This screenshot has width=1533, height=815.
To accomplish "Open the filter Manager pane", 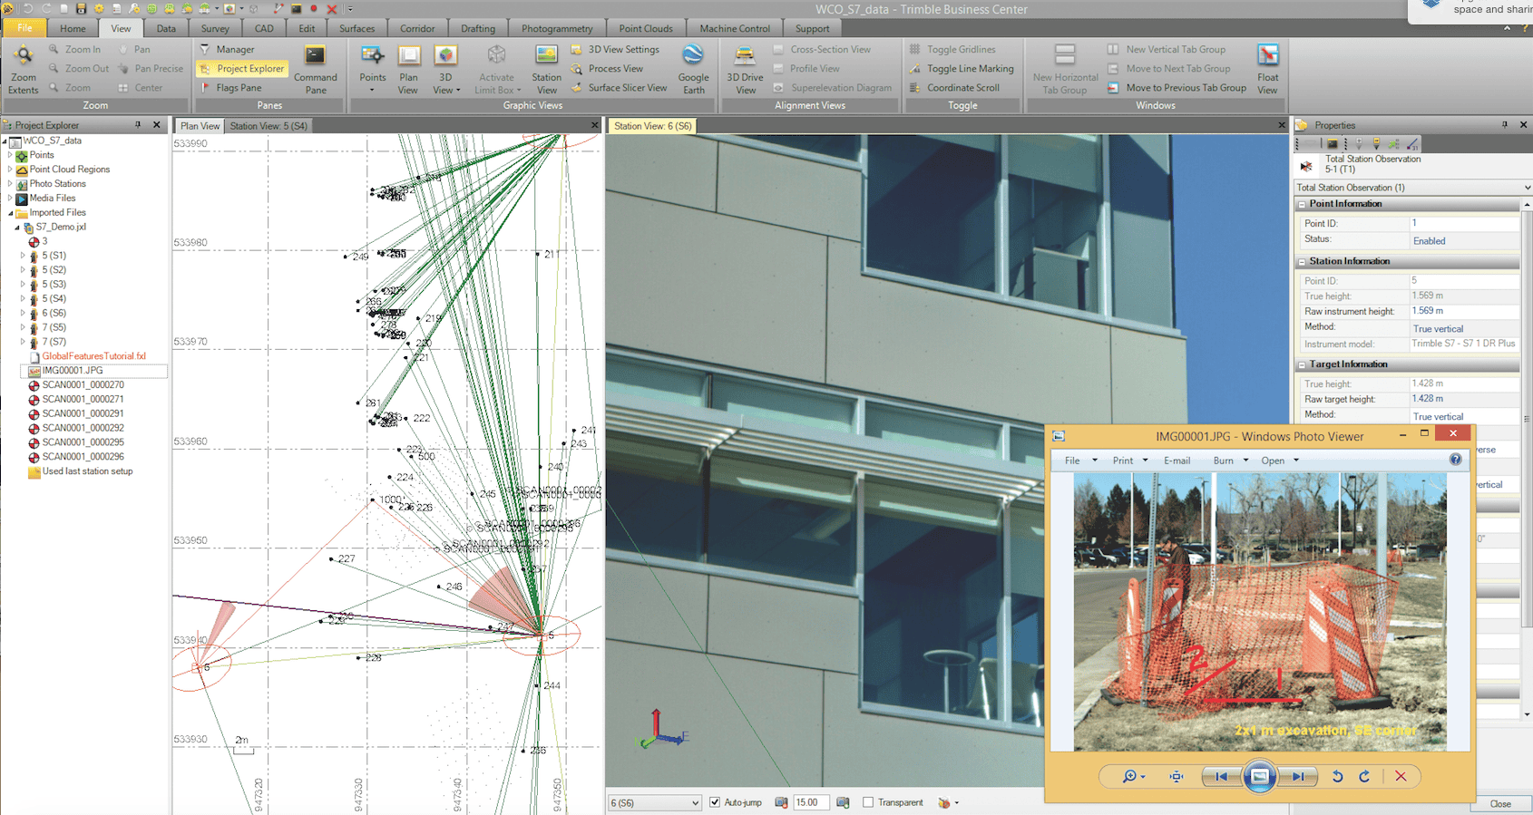I will (x=227, y=50).
